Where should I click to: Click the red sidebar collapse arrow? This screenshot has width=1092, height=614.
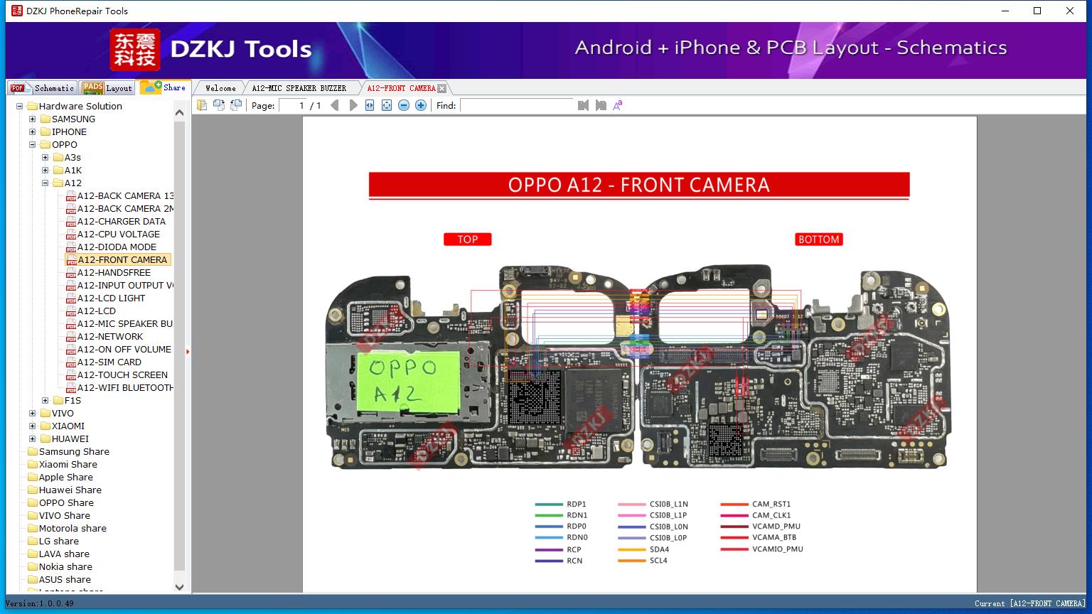(x=188, y=351)
